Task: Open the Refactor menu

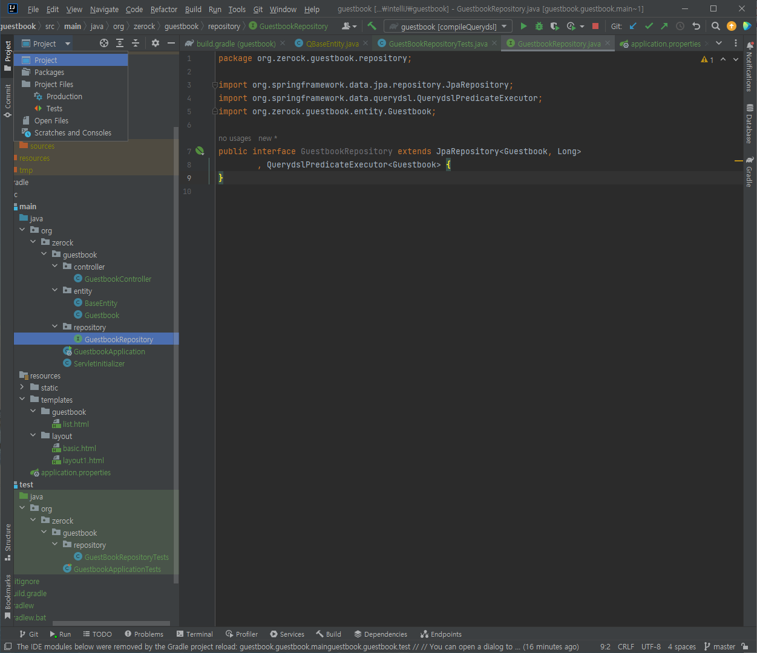Action: pyautogui.click(x=164, y=9)
